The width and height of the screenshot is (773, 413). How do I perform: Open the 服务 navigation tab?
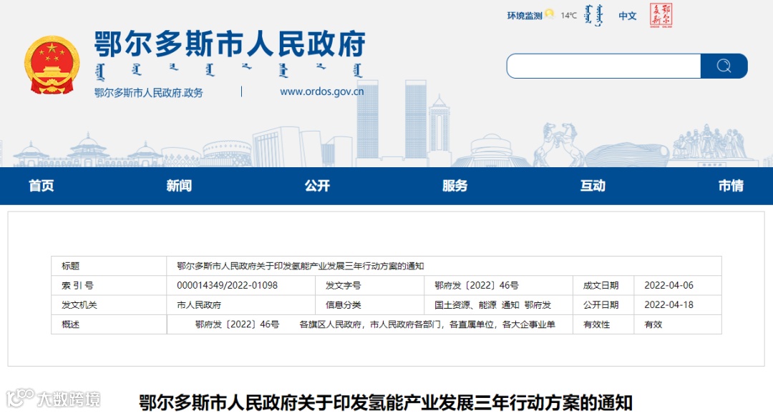[x=454, y=186]
